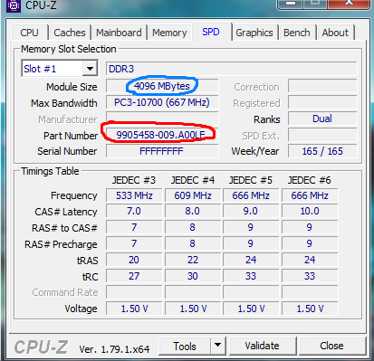Click the tRC value 27 cell
This screenshot has height=361, width=374.
point(134,276)
